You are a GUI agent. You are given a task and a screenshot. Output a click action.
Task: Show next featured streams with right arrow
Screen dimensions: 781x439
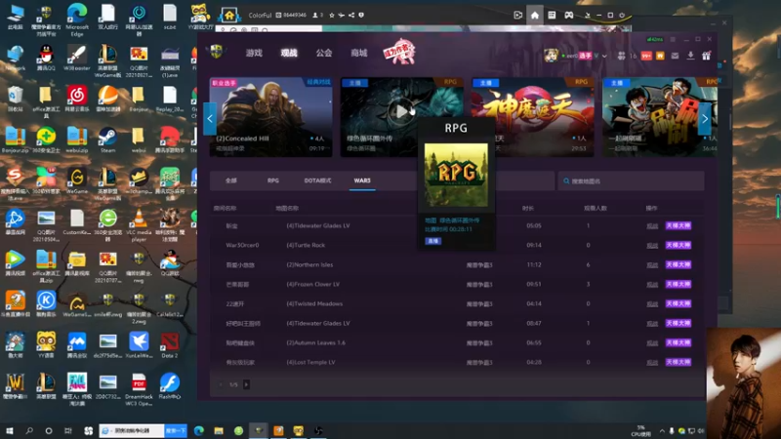(x=704, y=118)
